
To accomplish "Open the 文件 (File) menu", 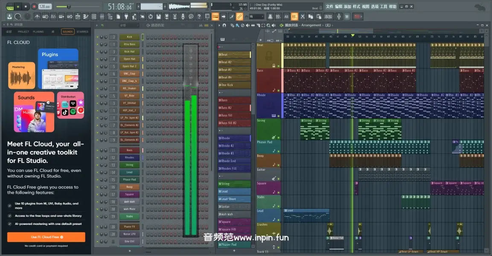I will 329,6.
